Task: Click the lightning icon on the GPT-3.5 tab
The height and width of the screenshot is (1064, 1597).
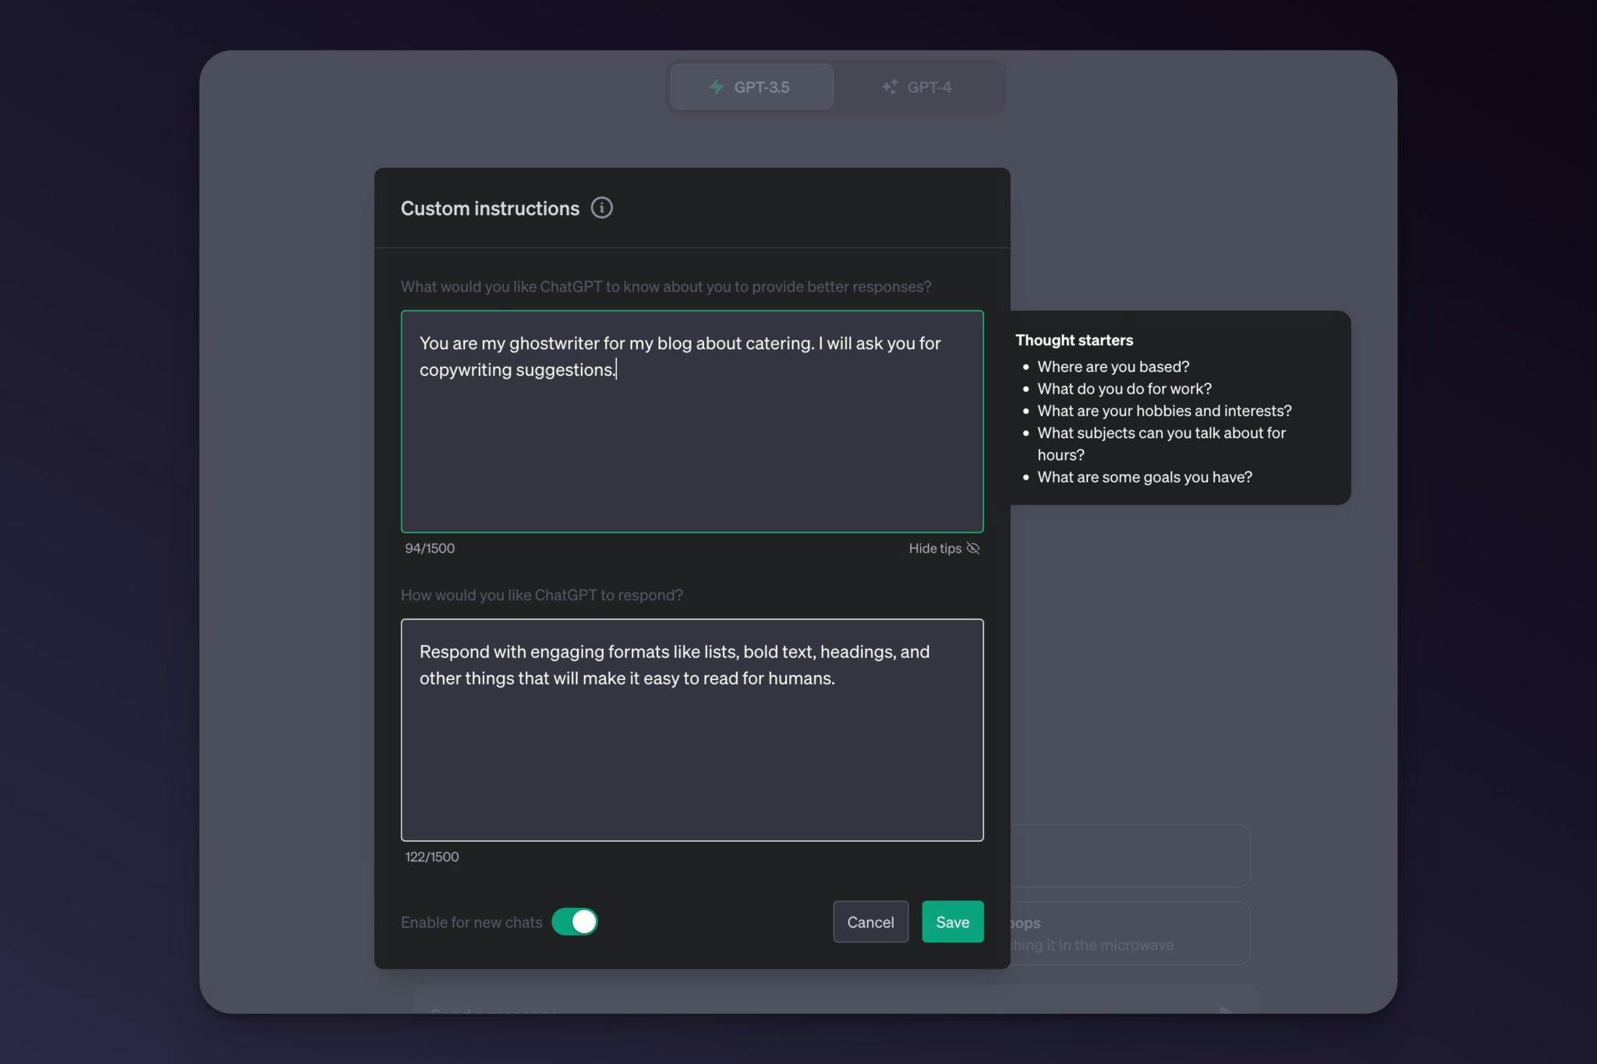Action: (x=716, y=87)
